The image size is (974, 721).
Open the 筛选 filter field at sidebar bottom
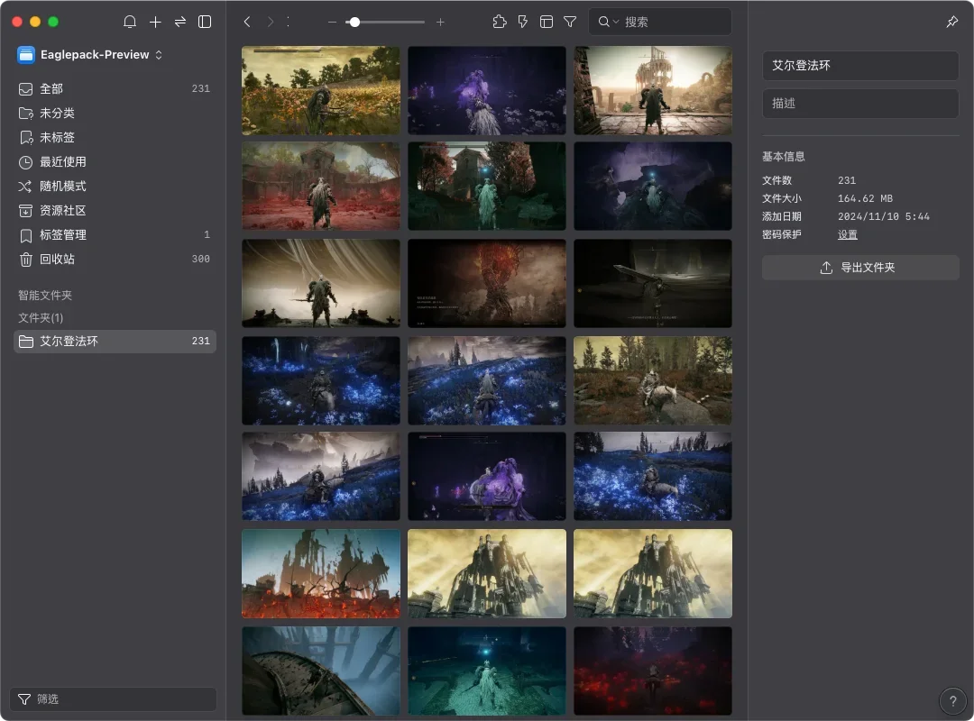(x=113, y=699)
